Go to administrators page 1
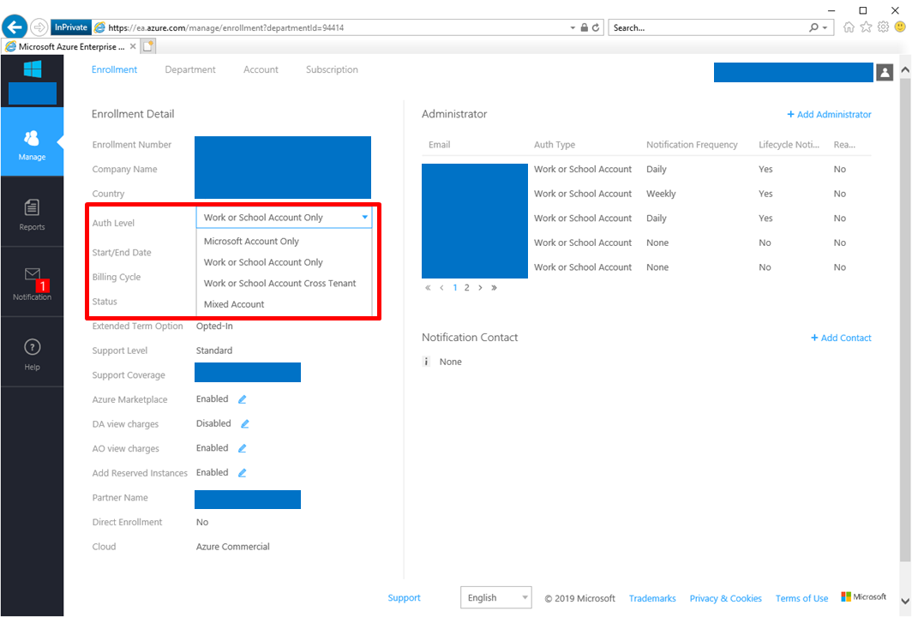The image size is (912, 617). (x=455, y=287)
